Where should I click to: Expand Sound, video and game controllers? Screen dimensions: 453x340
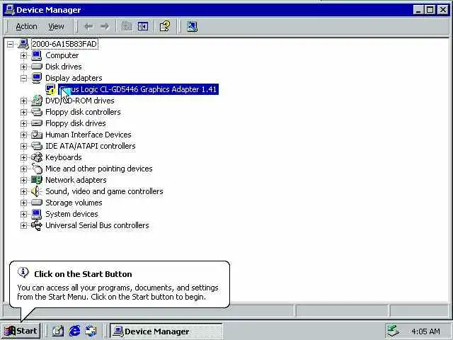tap(23, 191)
